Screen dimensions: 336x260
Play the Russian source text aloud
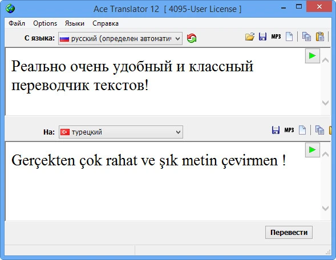click(313, 56)
